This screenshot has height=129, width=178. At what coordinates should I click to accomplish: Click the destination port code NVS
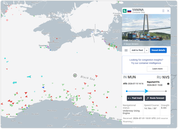[166, 78]
